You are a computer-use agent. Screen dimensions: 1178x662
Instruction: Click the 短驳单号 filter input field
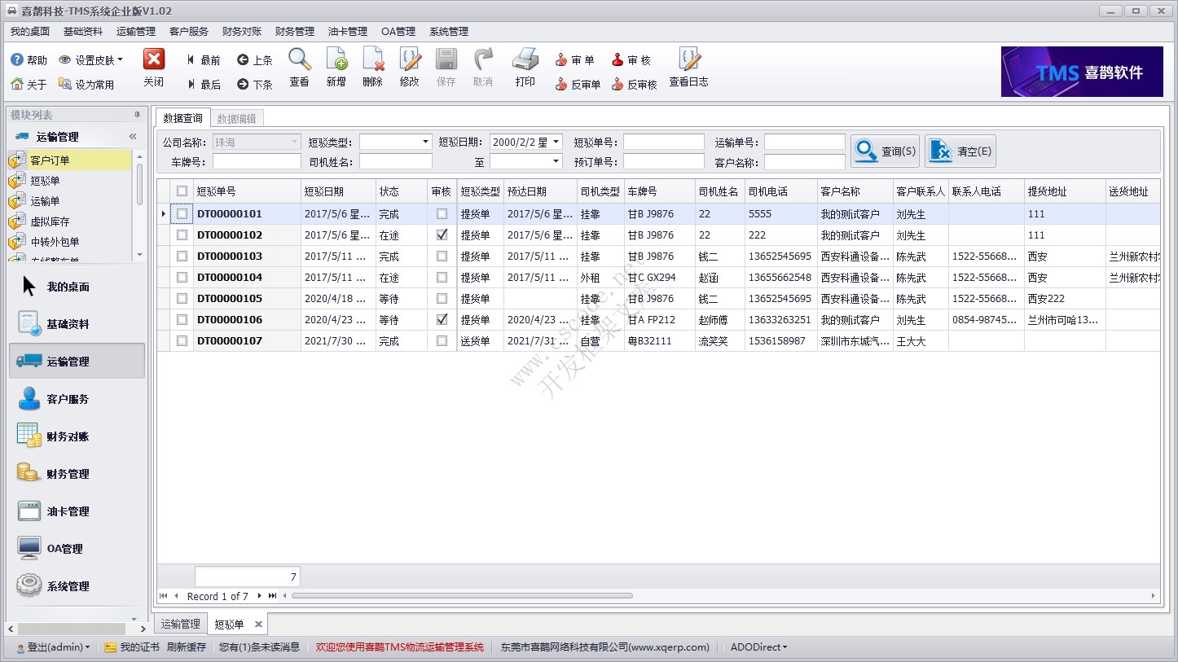(664, 142)
